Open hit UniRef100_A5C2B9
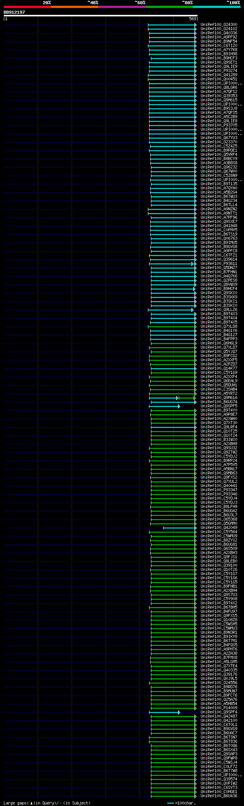Image resolution: width=244 pixels, height=806 pixels. pos(219,117)
